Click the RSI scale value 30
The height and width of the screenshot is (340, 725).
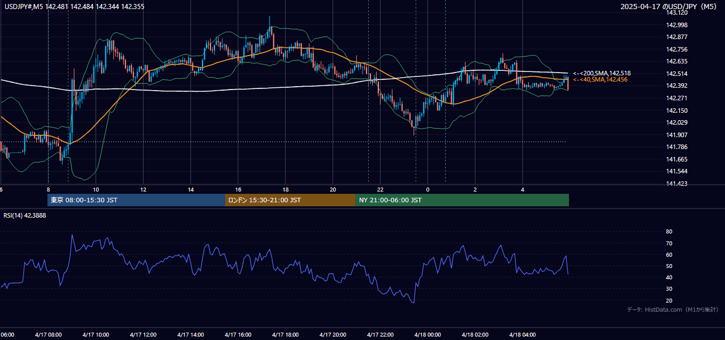[x=669, y=289]
